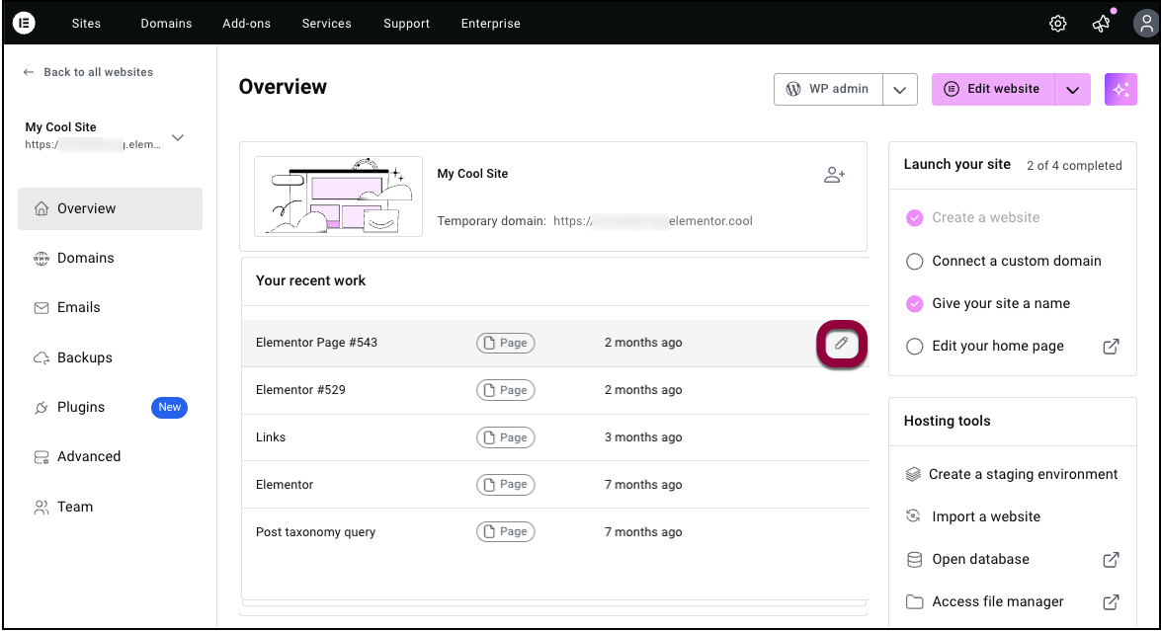Click Import a website link
This screenshot has width=1161, height=631.
coord(986,517)
